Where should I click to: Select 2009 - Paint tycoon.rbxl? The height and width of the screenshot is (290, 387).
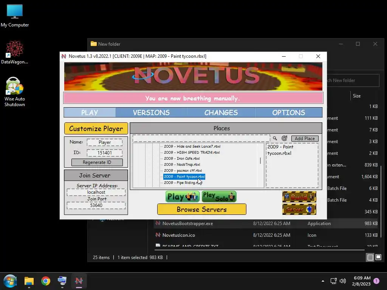pyautogui.click(x=184, y=177)
